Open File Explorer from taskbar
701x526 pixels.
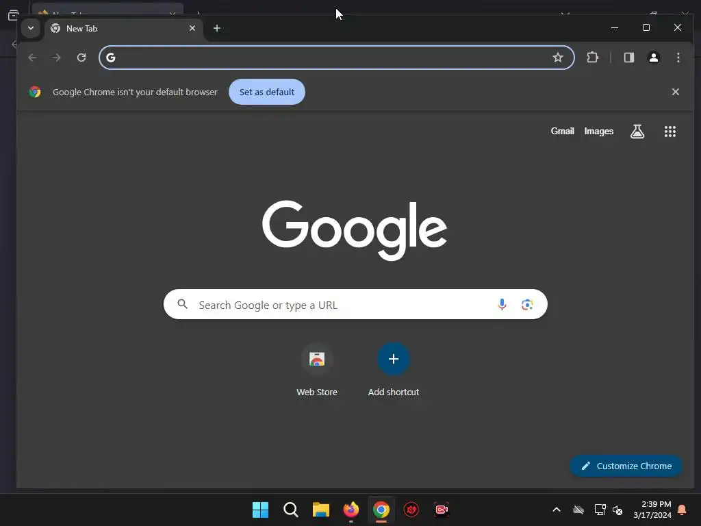(321, 510)
